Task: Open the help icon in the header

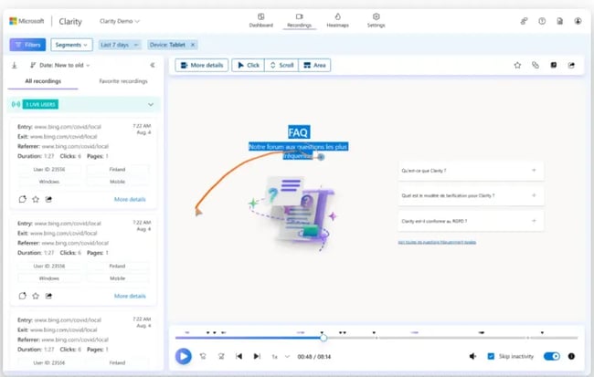Action: point(542,21)
